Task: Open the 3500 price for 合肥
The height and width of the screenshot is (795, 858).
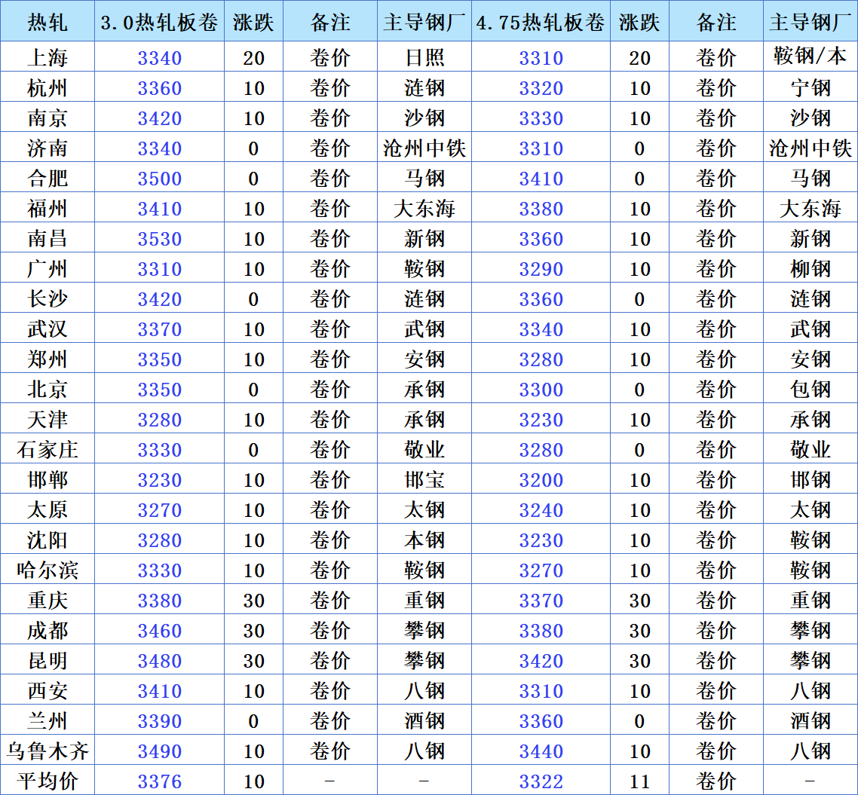Action: (x=159, y=179)
